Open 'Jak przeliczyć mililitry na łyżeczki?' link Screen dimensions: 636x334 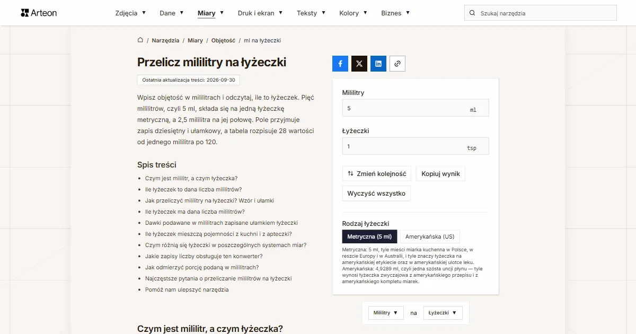pyautogui.click(x=209, y=200)
